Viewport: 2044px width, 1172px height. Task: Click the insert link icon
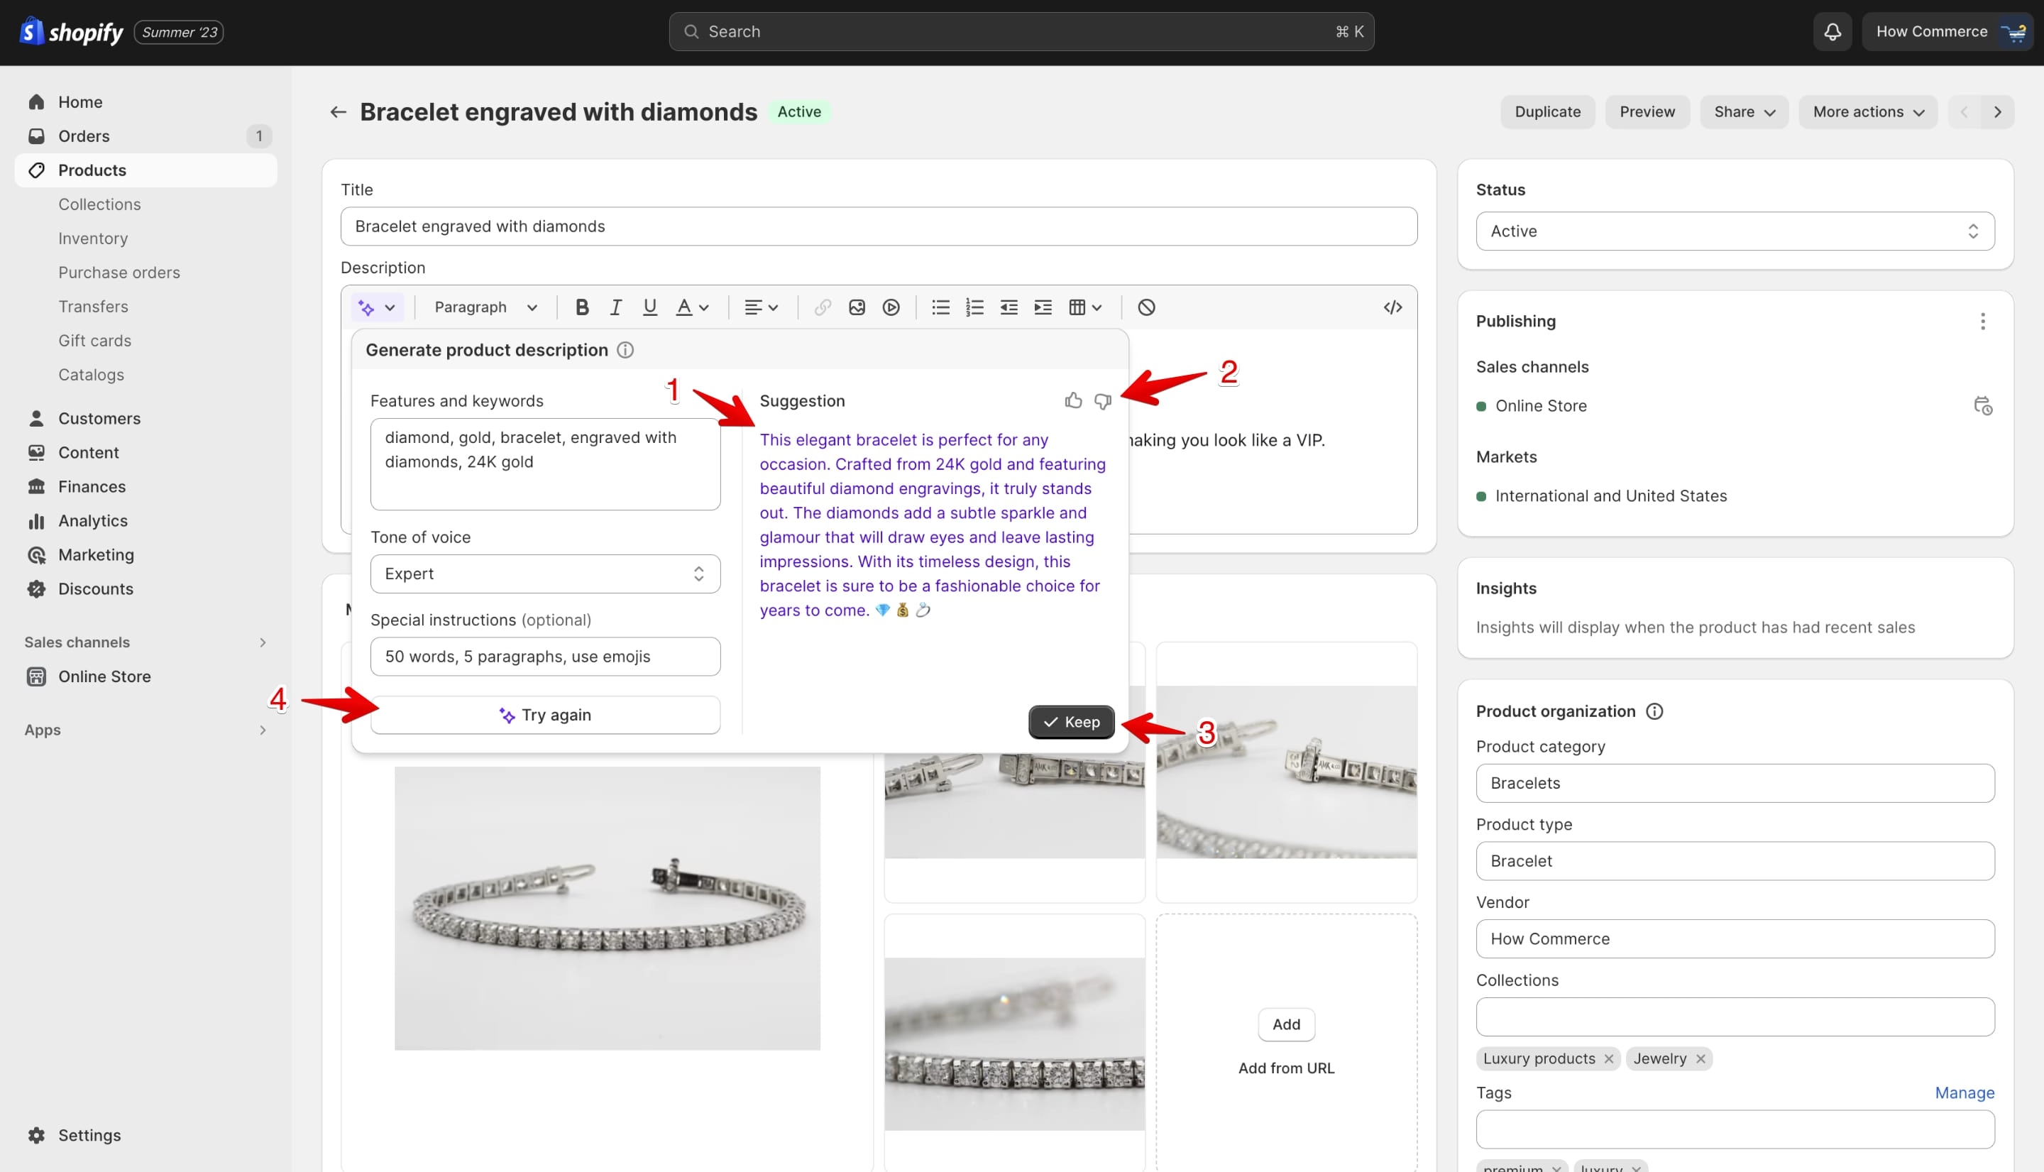(823, 307)
